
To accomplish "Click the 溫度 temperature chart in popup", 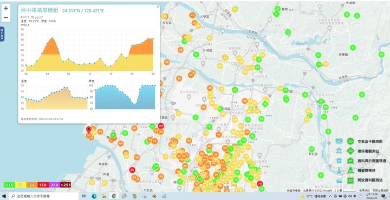I will click(57, 97).
